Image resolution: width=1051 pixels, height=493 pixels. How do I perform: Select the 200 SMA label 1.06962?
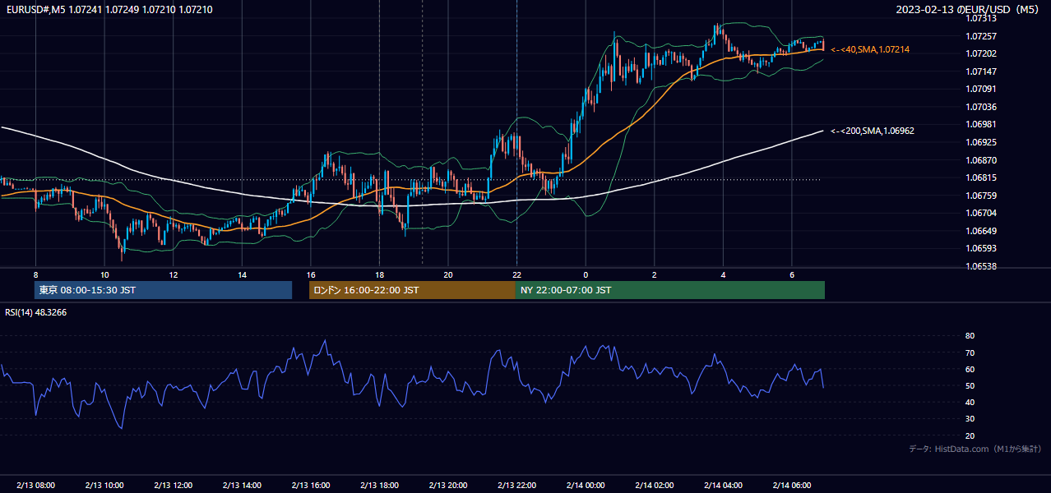pyautogui.click(x=873, y=131)
